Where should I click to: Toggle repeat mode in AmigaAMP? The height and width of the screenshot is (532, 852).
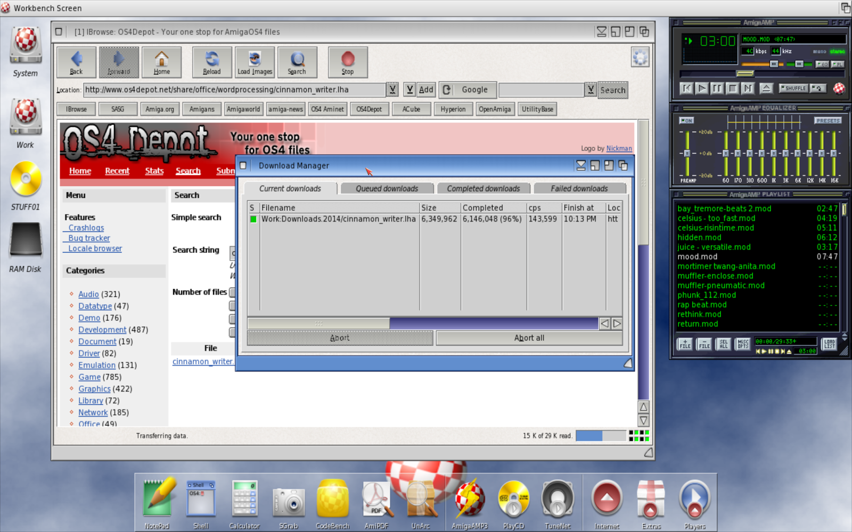(x=817, y=88)
